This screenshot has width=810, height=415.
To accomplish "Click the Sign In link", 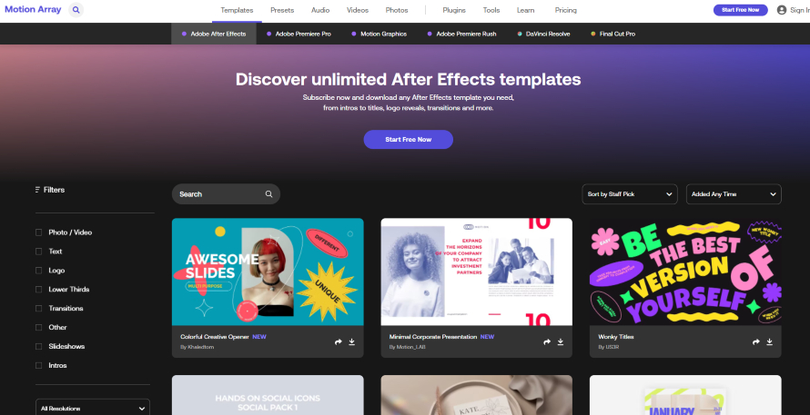I will pyautogui.click(x=800, y=10).
